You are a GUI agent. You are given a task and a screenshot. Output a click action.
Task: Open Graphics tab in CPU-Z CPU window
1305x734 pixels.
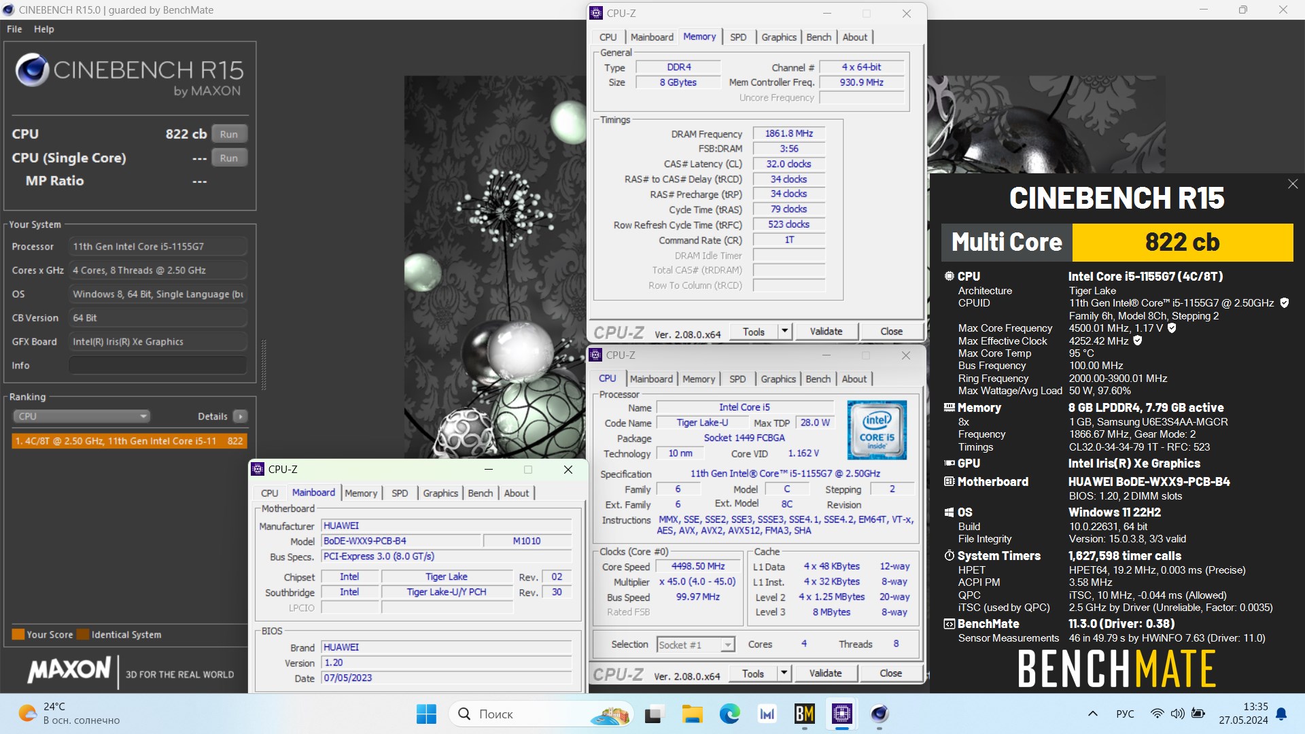(778, 379)
